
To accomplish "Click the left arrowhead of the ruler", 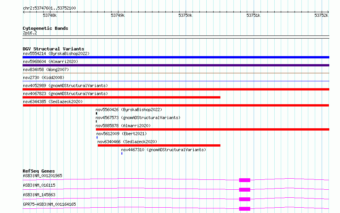I will pos(24,12).
